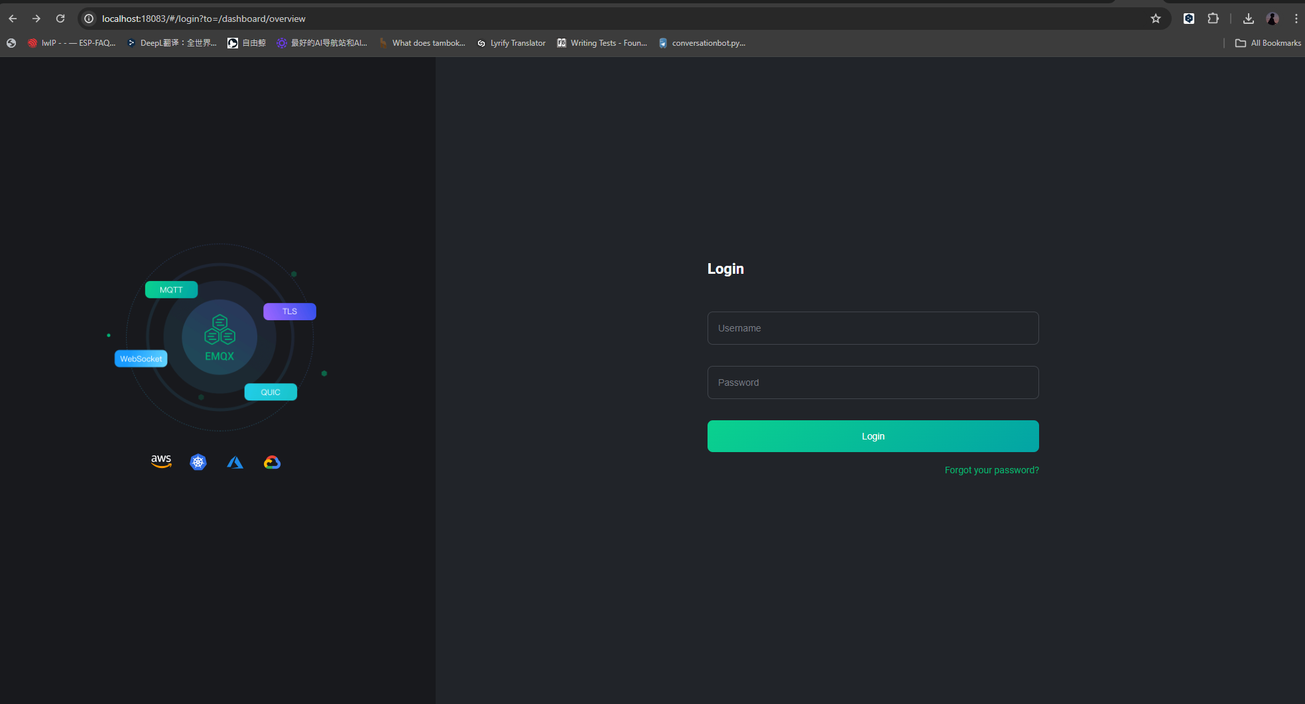
Task: Click the browser profile avatar
Action: click(1272, 19)
